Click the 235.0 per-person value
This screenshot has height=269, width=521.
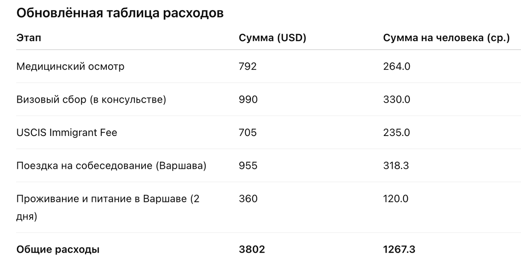(396, 132)
